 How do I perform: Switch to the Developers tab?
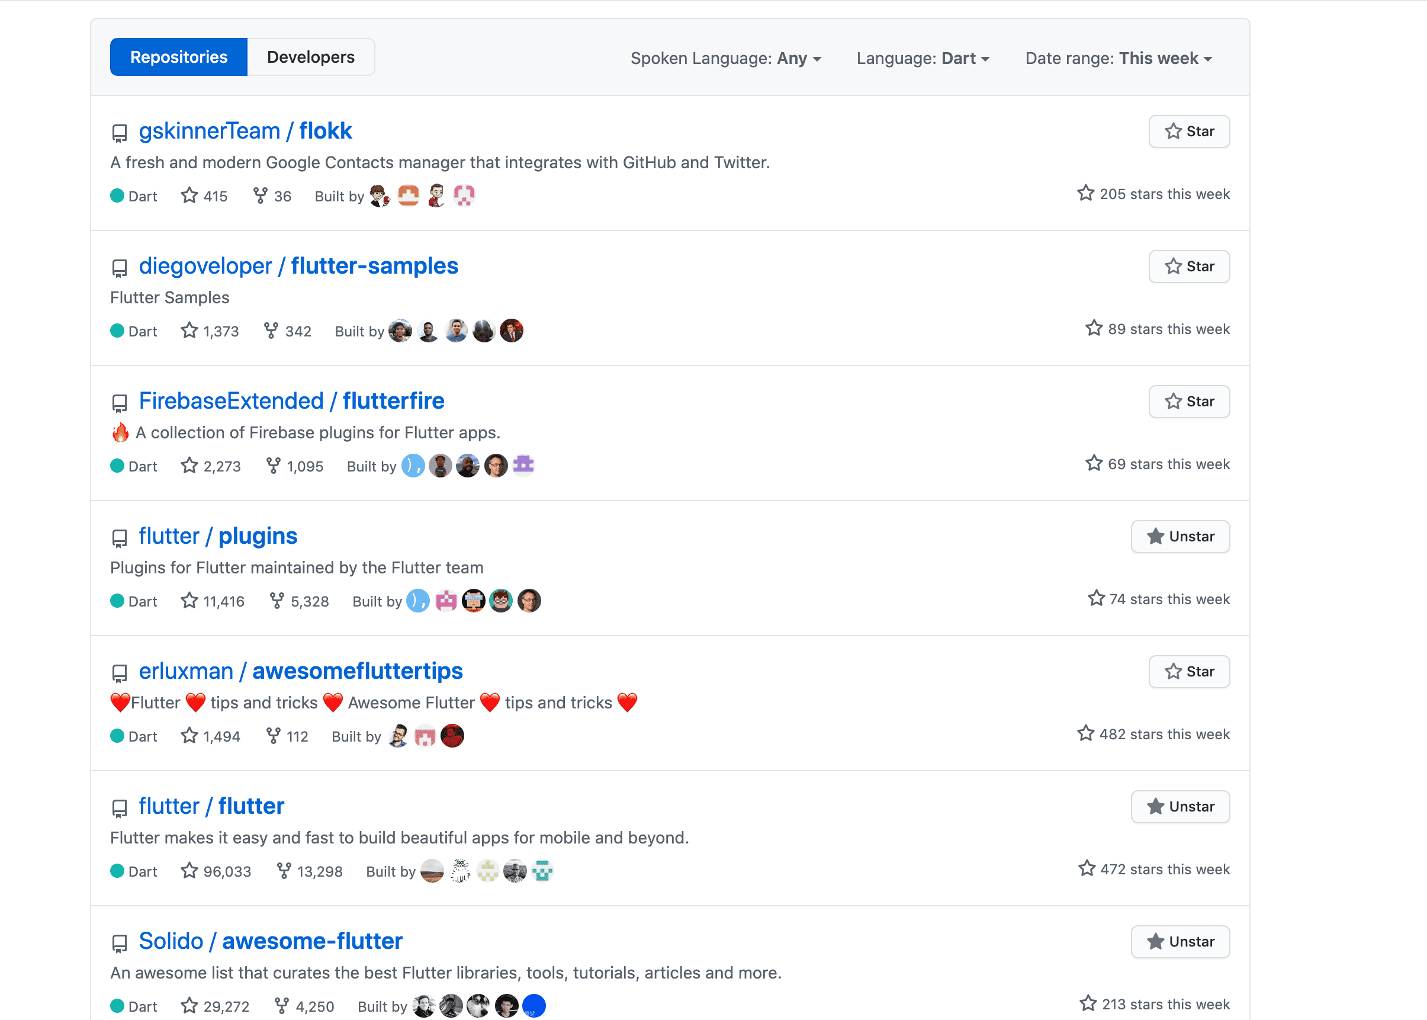[311, 57]
